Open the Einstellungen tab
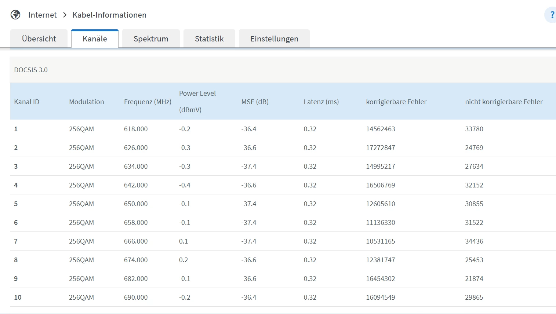The width and height of the screenshot is (556, 314). pos(274,39)
